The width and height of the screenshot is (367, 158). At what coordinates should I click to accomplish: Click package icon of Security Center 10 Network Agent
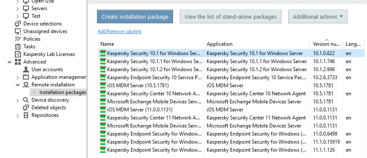(x=103, y=94)
